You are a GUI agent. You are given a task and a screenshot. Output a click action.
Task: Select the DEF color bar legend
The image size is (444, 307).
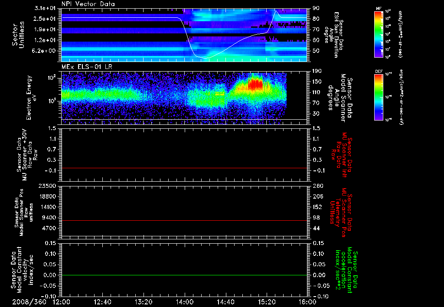click(x=379, y=97)
